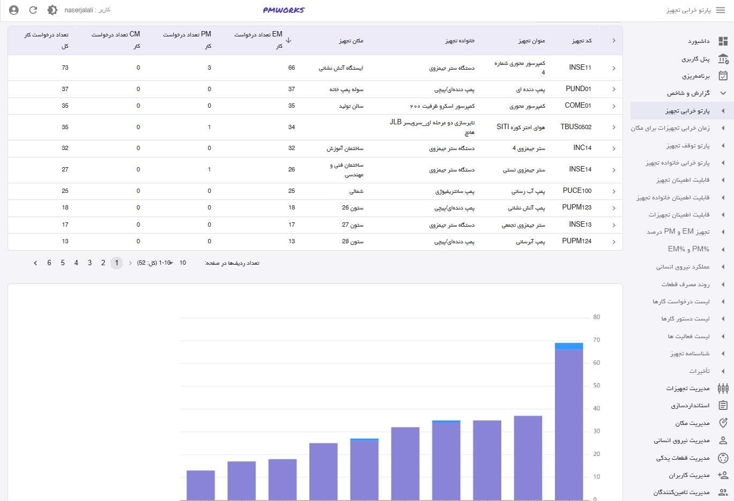734x501 pixels.
Task: Select مدیریت قطعات یدکی spare parts icon
Action: click(x=724, y=458)
